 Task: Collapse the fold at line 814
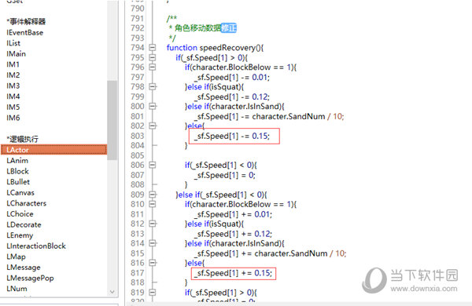(x=153, y=243)
